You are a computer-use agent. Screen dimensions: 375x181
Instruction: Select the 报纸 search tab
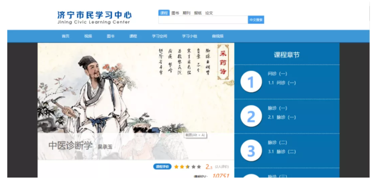tap(198, 13)
